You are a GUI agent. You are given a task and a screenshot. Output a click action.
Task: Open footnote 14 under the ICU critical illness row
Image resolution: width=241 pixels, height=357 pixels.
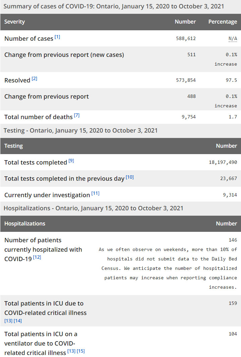[x=18, y=321]
